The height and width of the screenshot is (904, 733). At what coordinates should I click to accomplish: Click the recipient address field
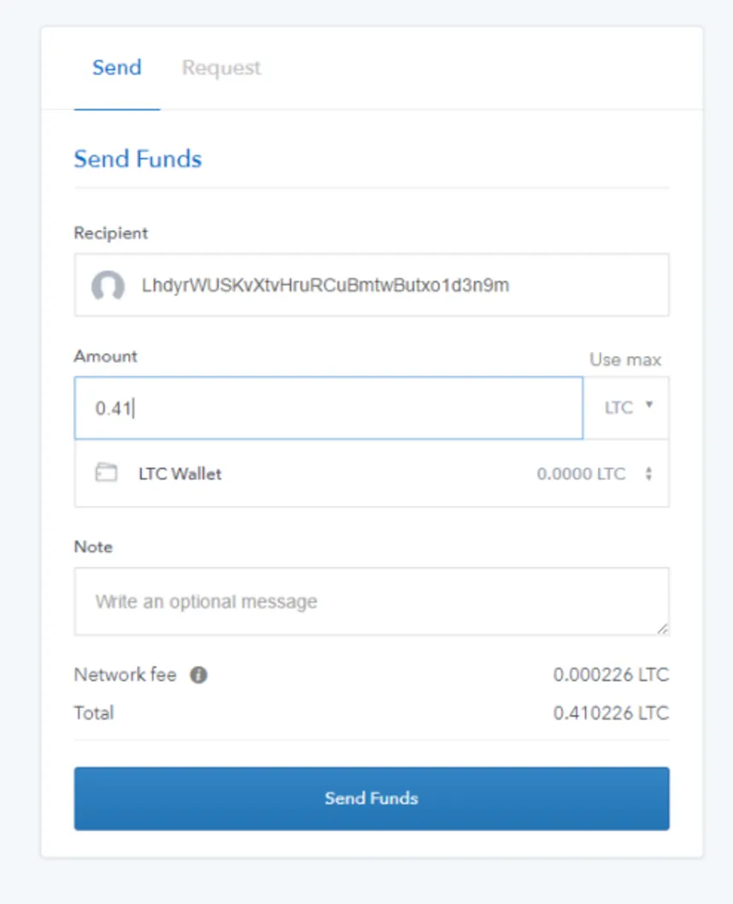click(x=372, y=285)
